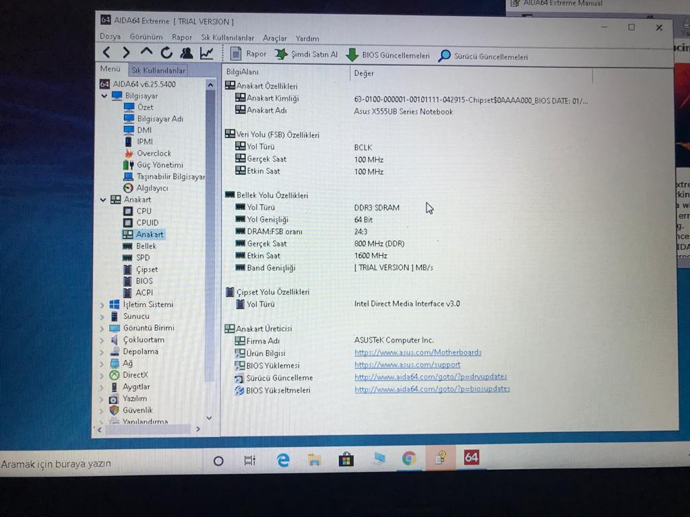Expand the Sunucu tree node
Viewport: 690px width, 517px height.
click(102, 316)
